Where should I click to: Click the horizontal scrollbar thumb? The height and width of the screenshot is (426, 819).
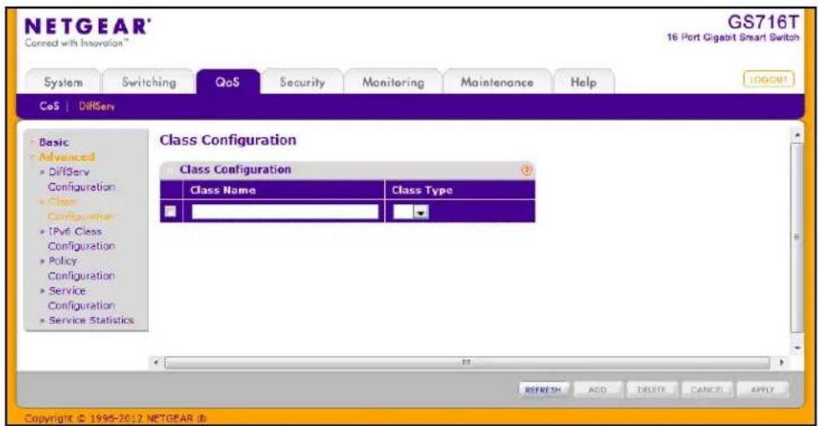467,362
